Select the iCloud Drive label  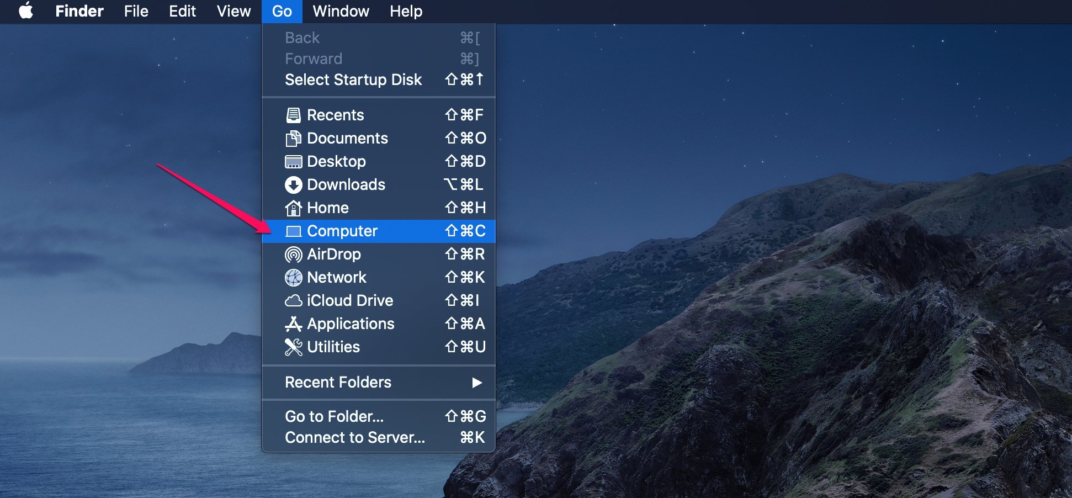[x=350, y=300]
